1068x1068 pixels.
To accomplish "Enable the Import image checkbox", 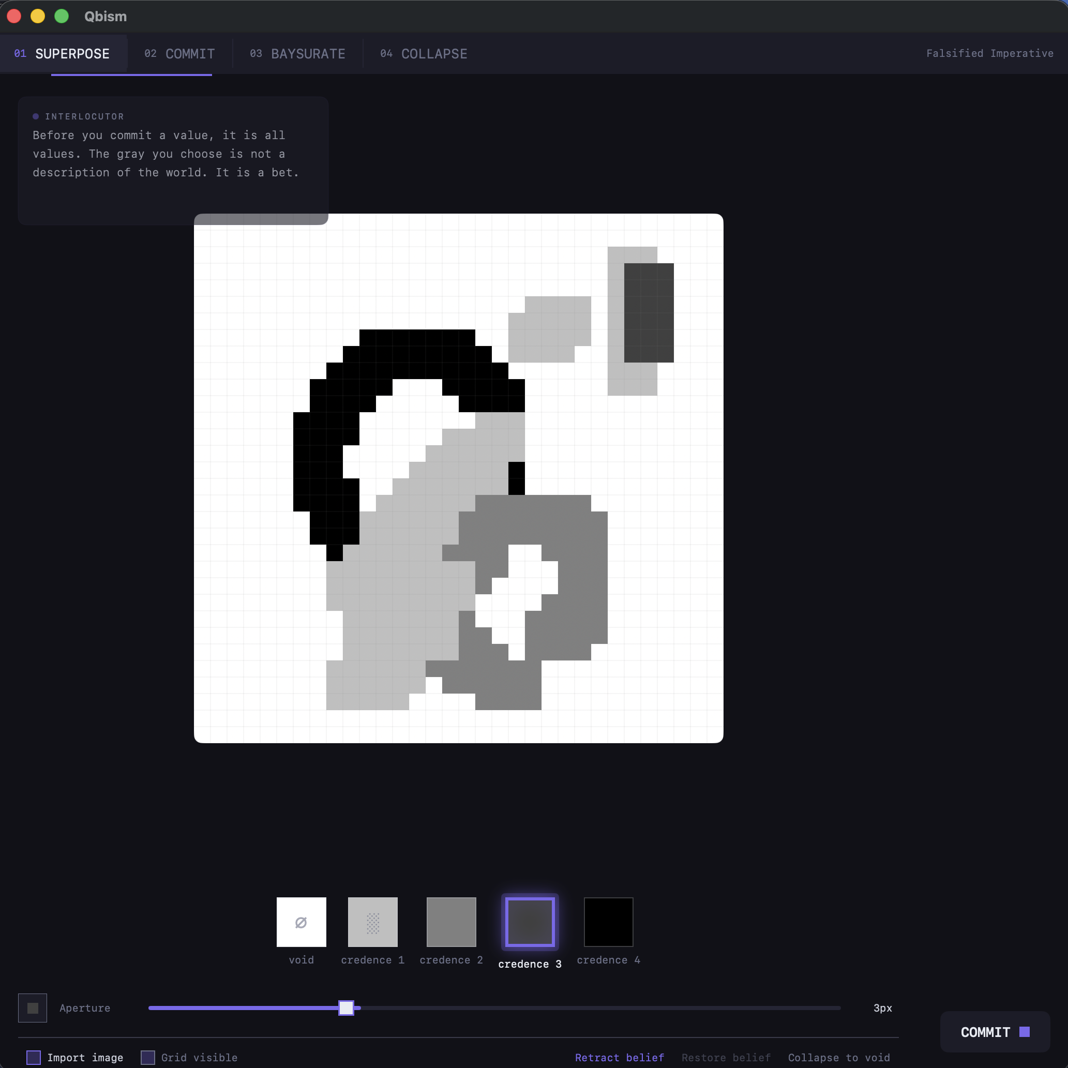I will [x=33, y=1058].
